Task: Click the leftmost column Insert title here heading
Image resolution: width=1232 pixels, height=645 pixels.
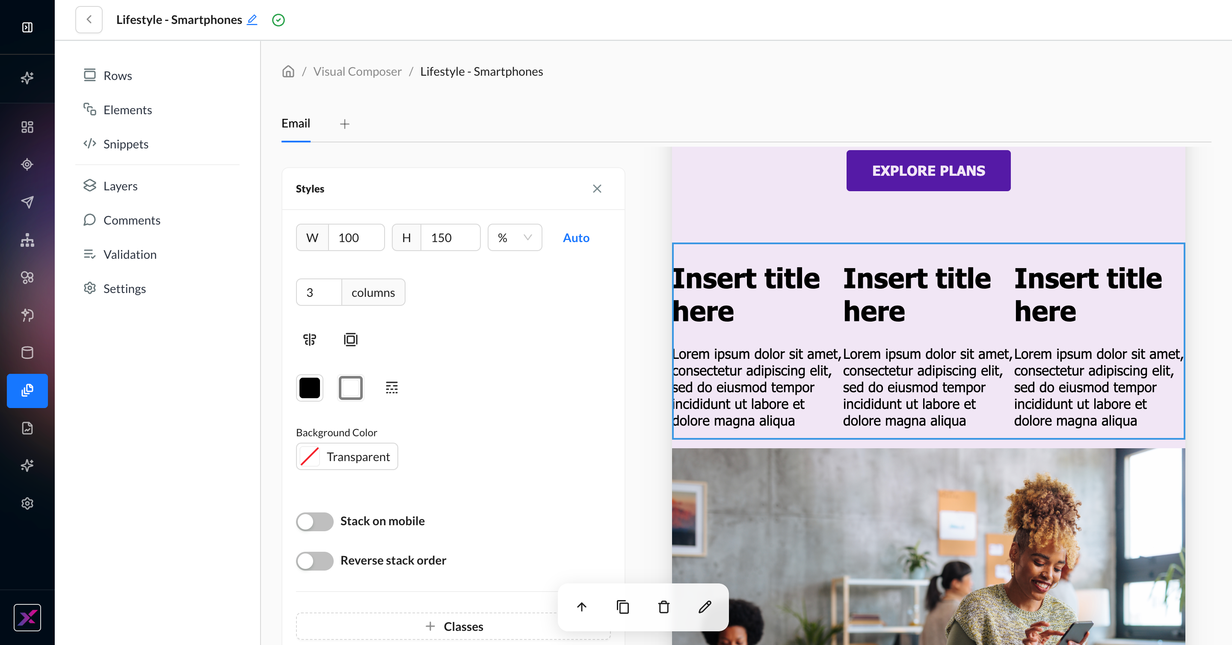Action: click(746, 295)
